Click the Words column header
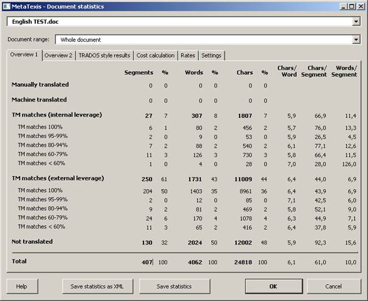 [x=194, y=72]
